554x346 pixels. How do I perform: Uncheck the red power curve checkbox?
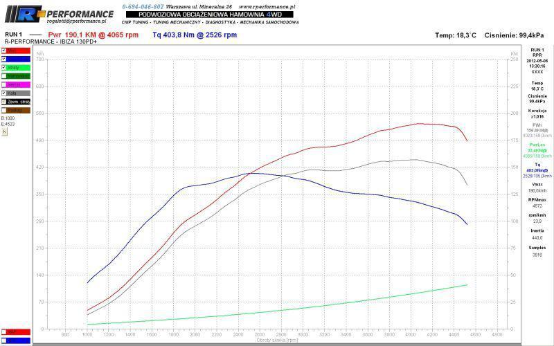tap(4, 51)
